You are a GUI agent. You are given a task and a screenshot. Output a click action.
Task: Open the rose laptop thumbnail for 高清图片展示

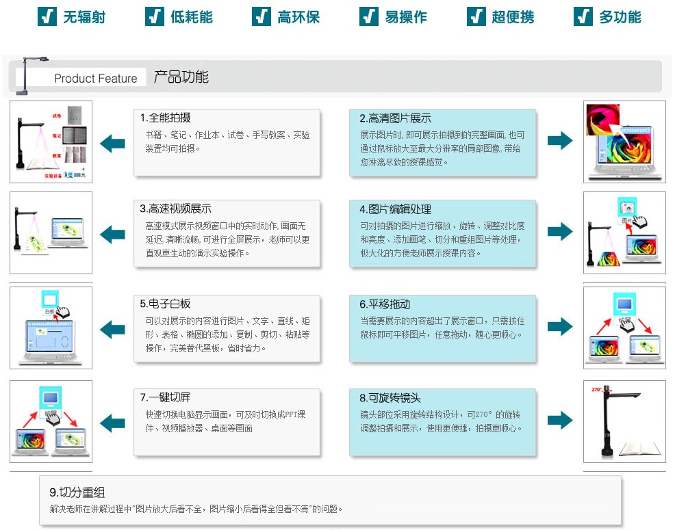pos(624,142)
